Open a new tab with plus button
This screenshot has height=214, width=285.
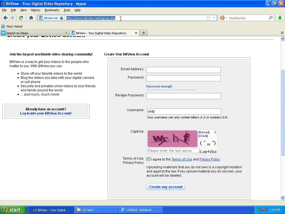144,33
